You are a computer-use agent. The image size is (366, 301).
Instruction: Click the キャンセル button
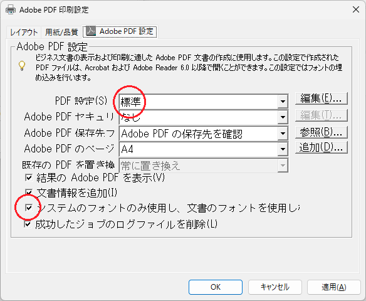click(274, 287)
